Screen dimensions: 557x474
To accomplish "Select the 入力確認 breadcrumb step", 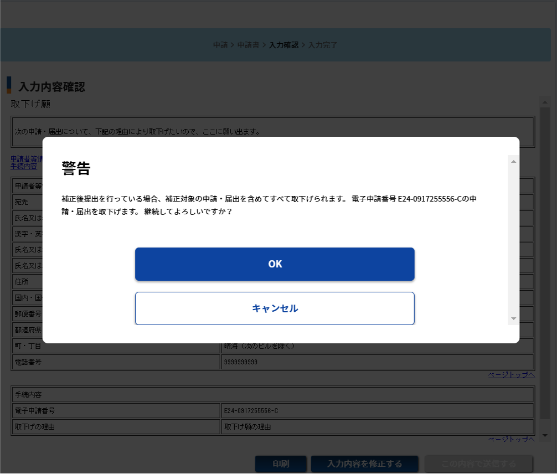I will (x=283, y=45).
